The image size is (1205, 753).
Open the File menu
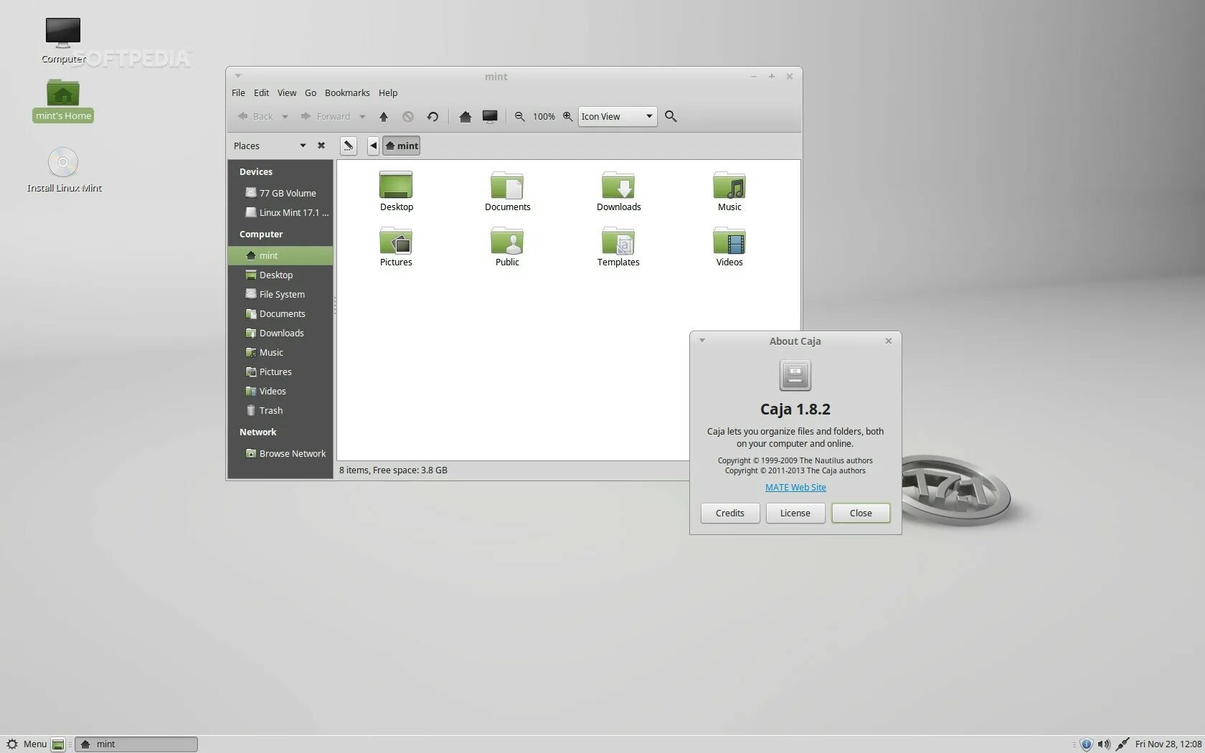point(238,93)
